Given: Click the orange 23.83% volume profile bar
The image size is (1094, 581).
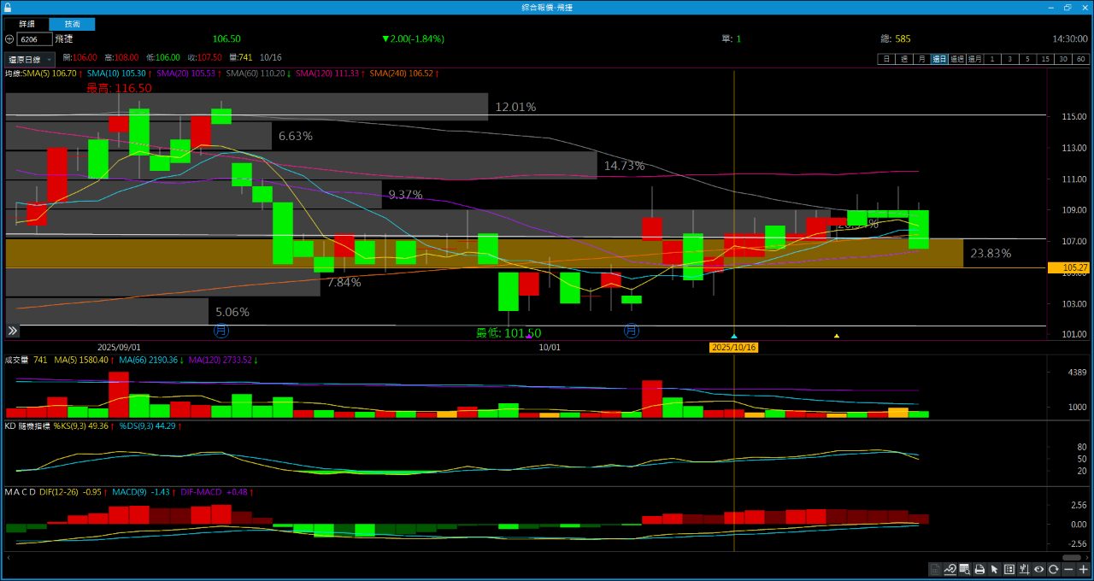Looking at the screenshot, I should (x=484, y=253).
